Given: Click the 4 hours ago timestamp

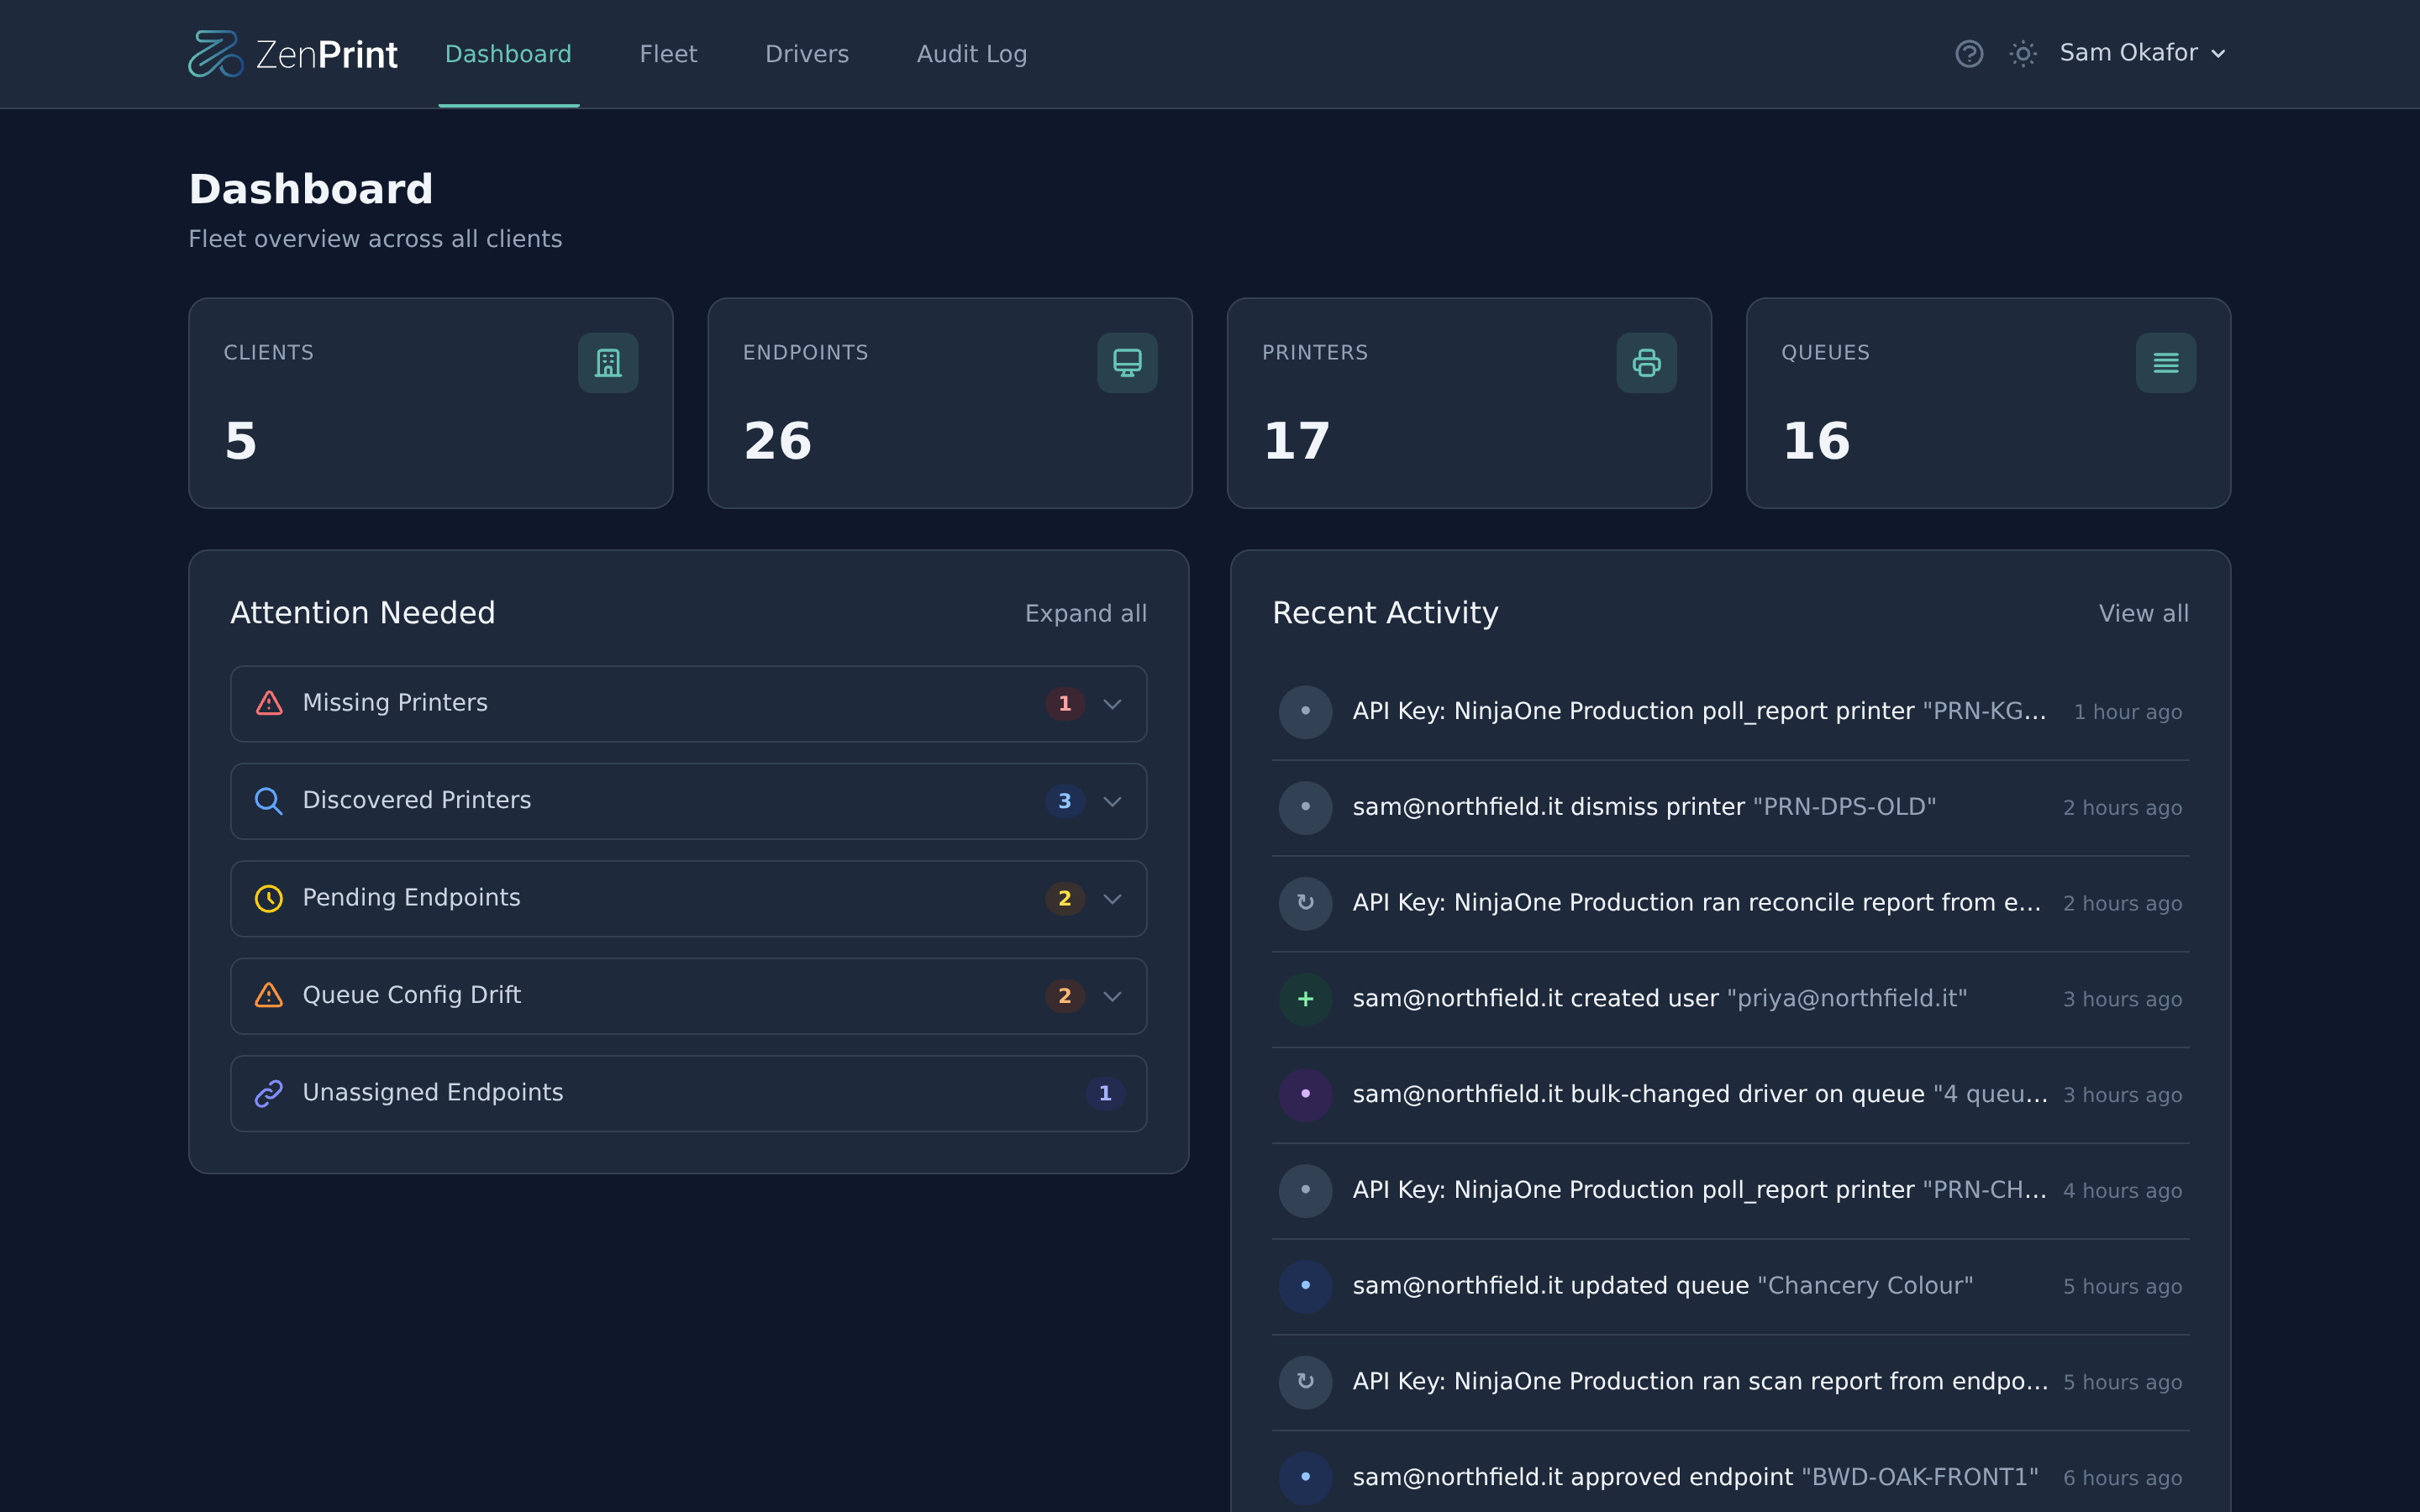Looking at the screenshot, I should (x=2122, y=1191).
